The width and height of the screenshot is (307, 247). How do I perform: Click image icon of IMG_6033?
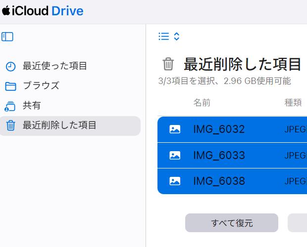pyautogui.click(x=175, y=156)
